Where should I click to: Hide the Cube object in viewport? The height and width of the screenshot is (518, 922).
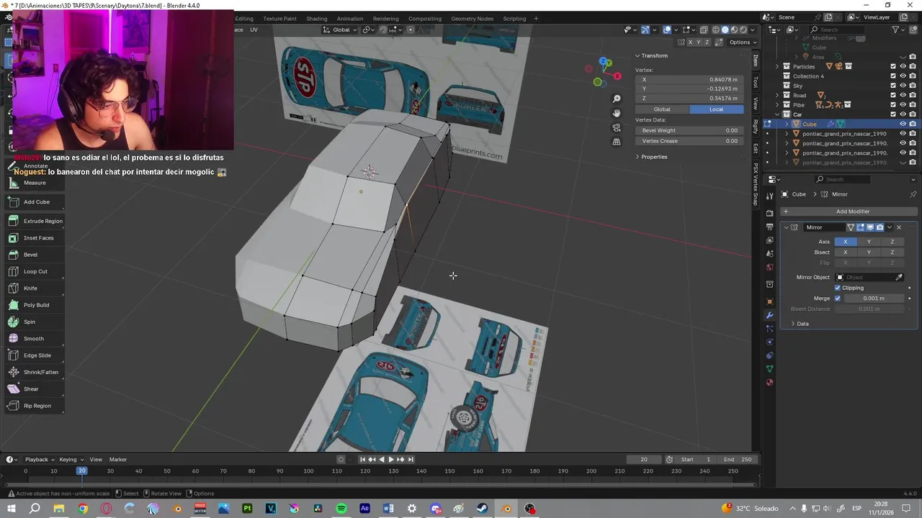tap(903, 124)
